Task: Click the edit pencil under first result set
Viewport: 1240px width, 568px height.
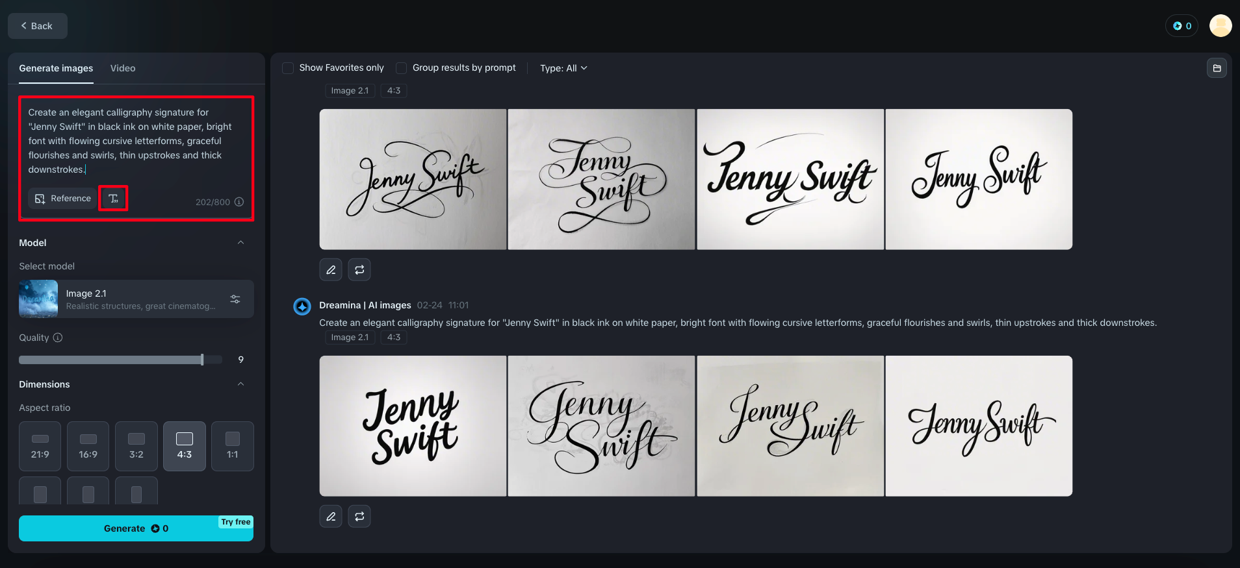Action: tap(331, 270)
